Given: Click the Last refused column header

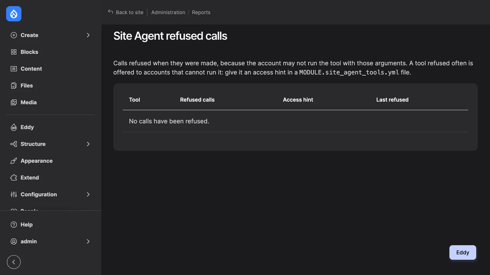Looking at the screenshot, I should pos(392,100).
